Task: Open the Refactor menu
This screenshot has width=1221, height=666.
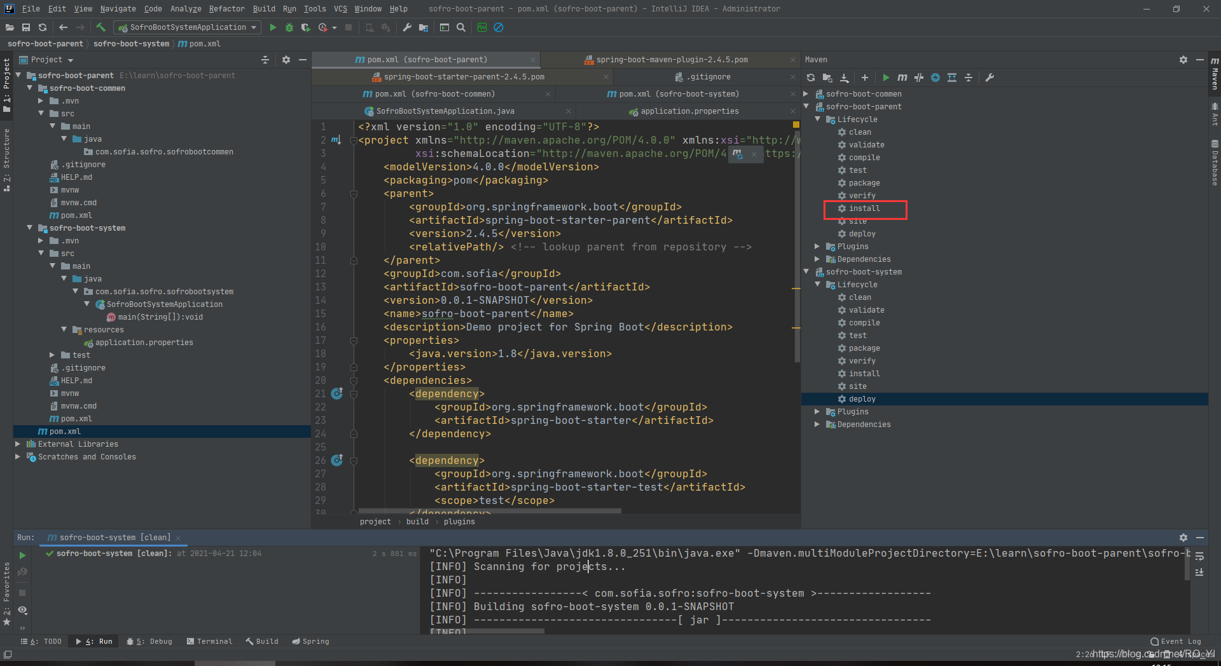Action: (226, 9)
